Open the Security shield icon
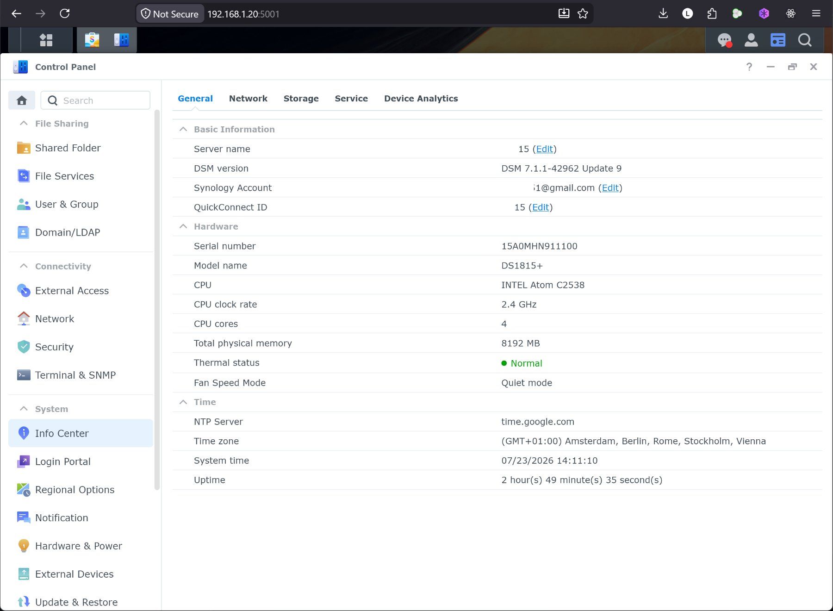The width and height of the screenshot is (833, 611). [24, 347]
